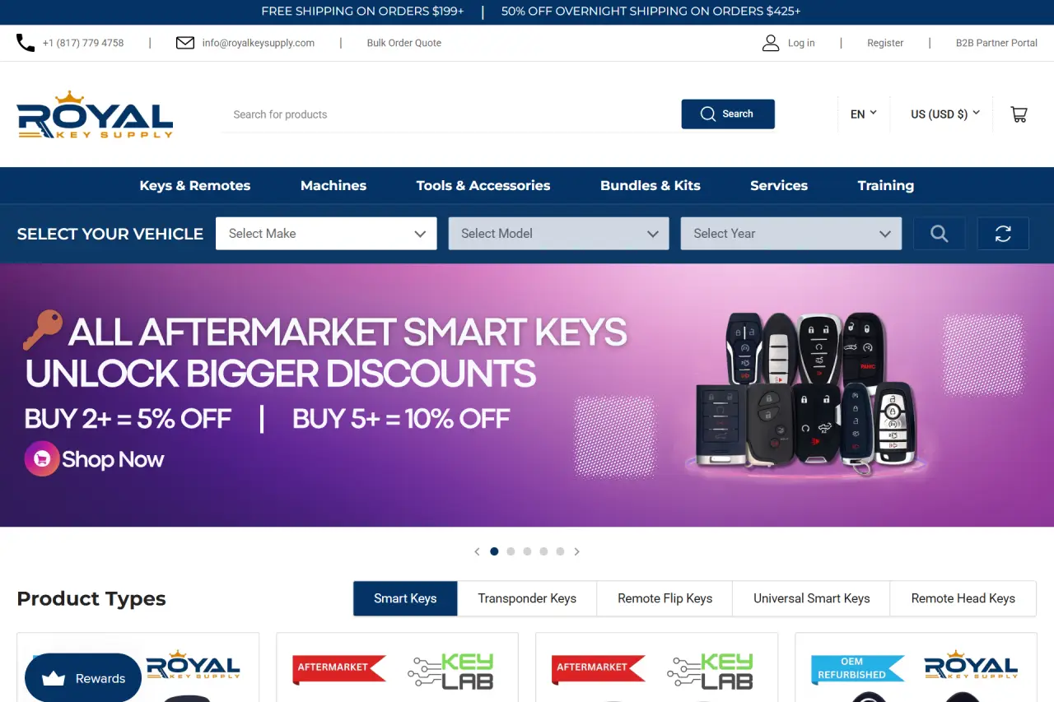Open the Bulk Order Quote link
Image resolution: width=1054 pixels, height=702 pixels.
point(404,43)
